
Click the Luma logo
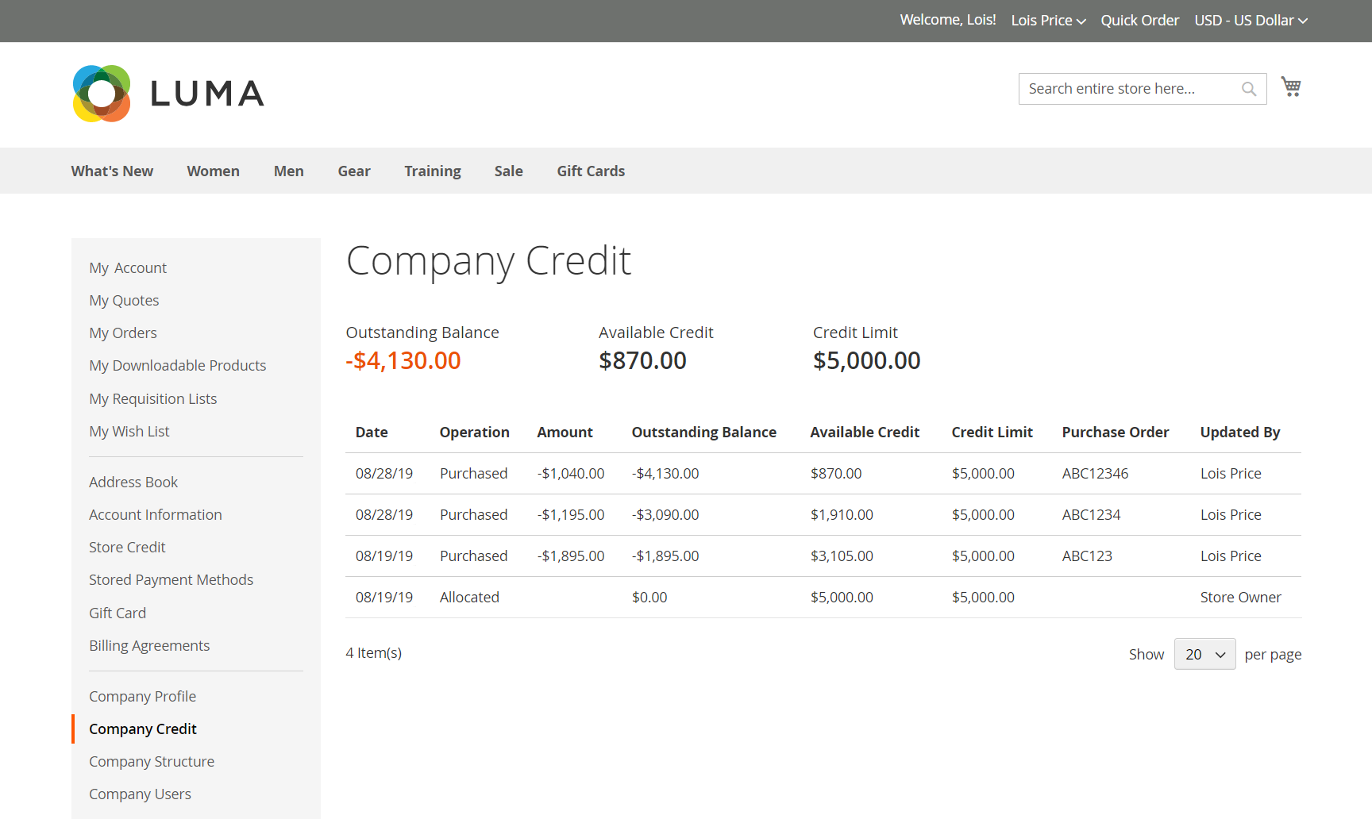click(168, 93)
